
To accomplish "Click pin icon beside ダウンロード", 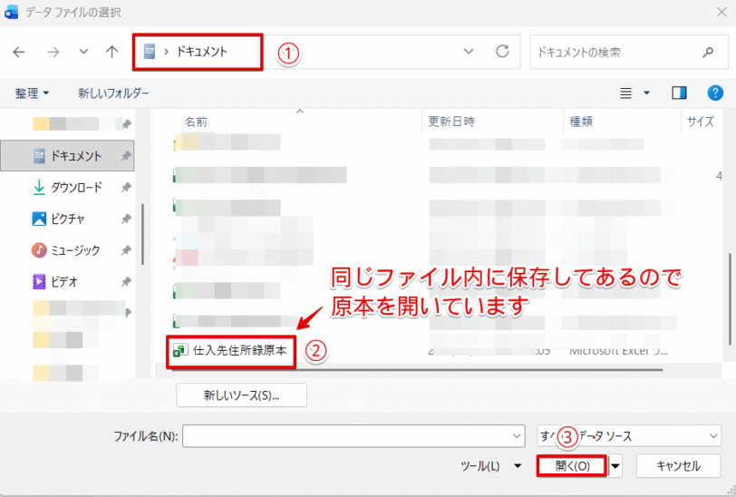I will [126, 188].
